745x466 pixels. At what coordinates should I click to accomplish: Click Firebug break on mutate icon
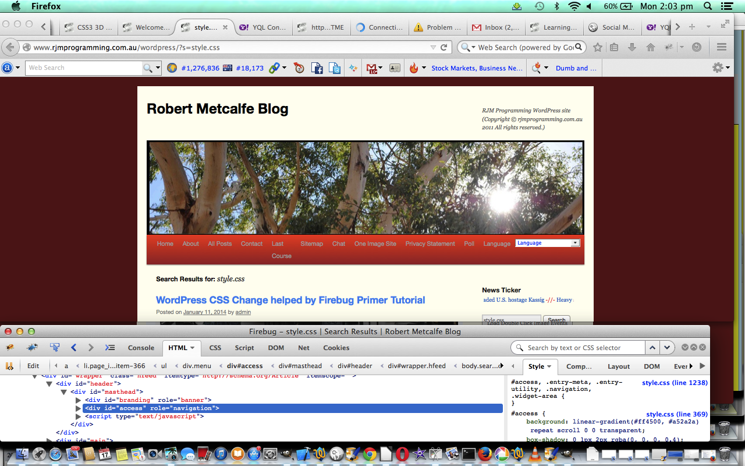9,366
